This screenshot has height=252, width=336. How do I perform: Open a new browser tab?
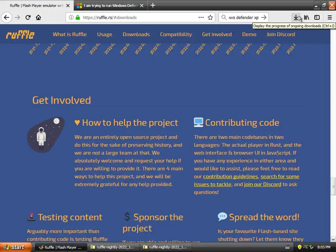click(153, 5)
